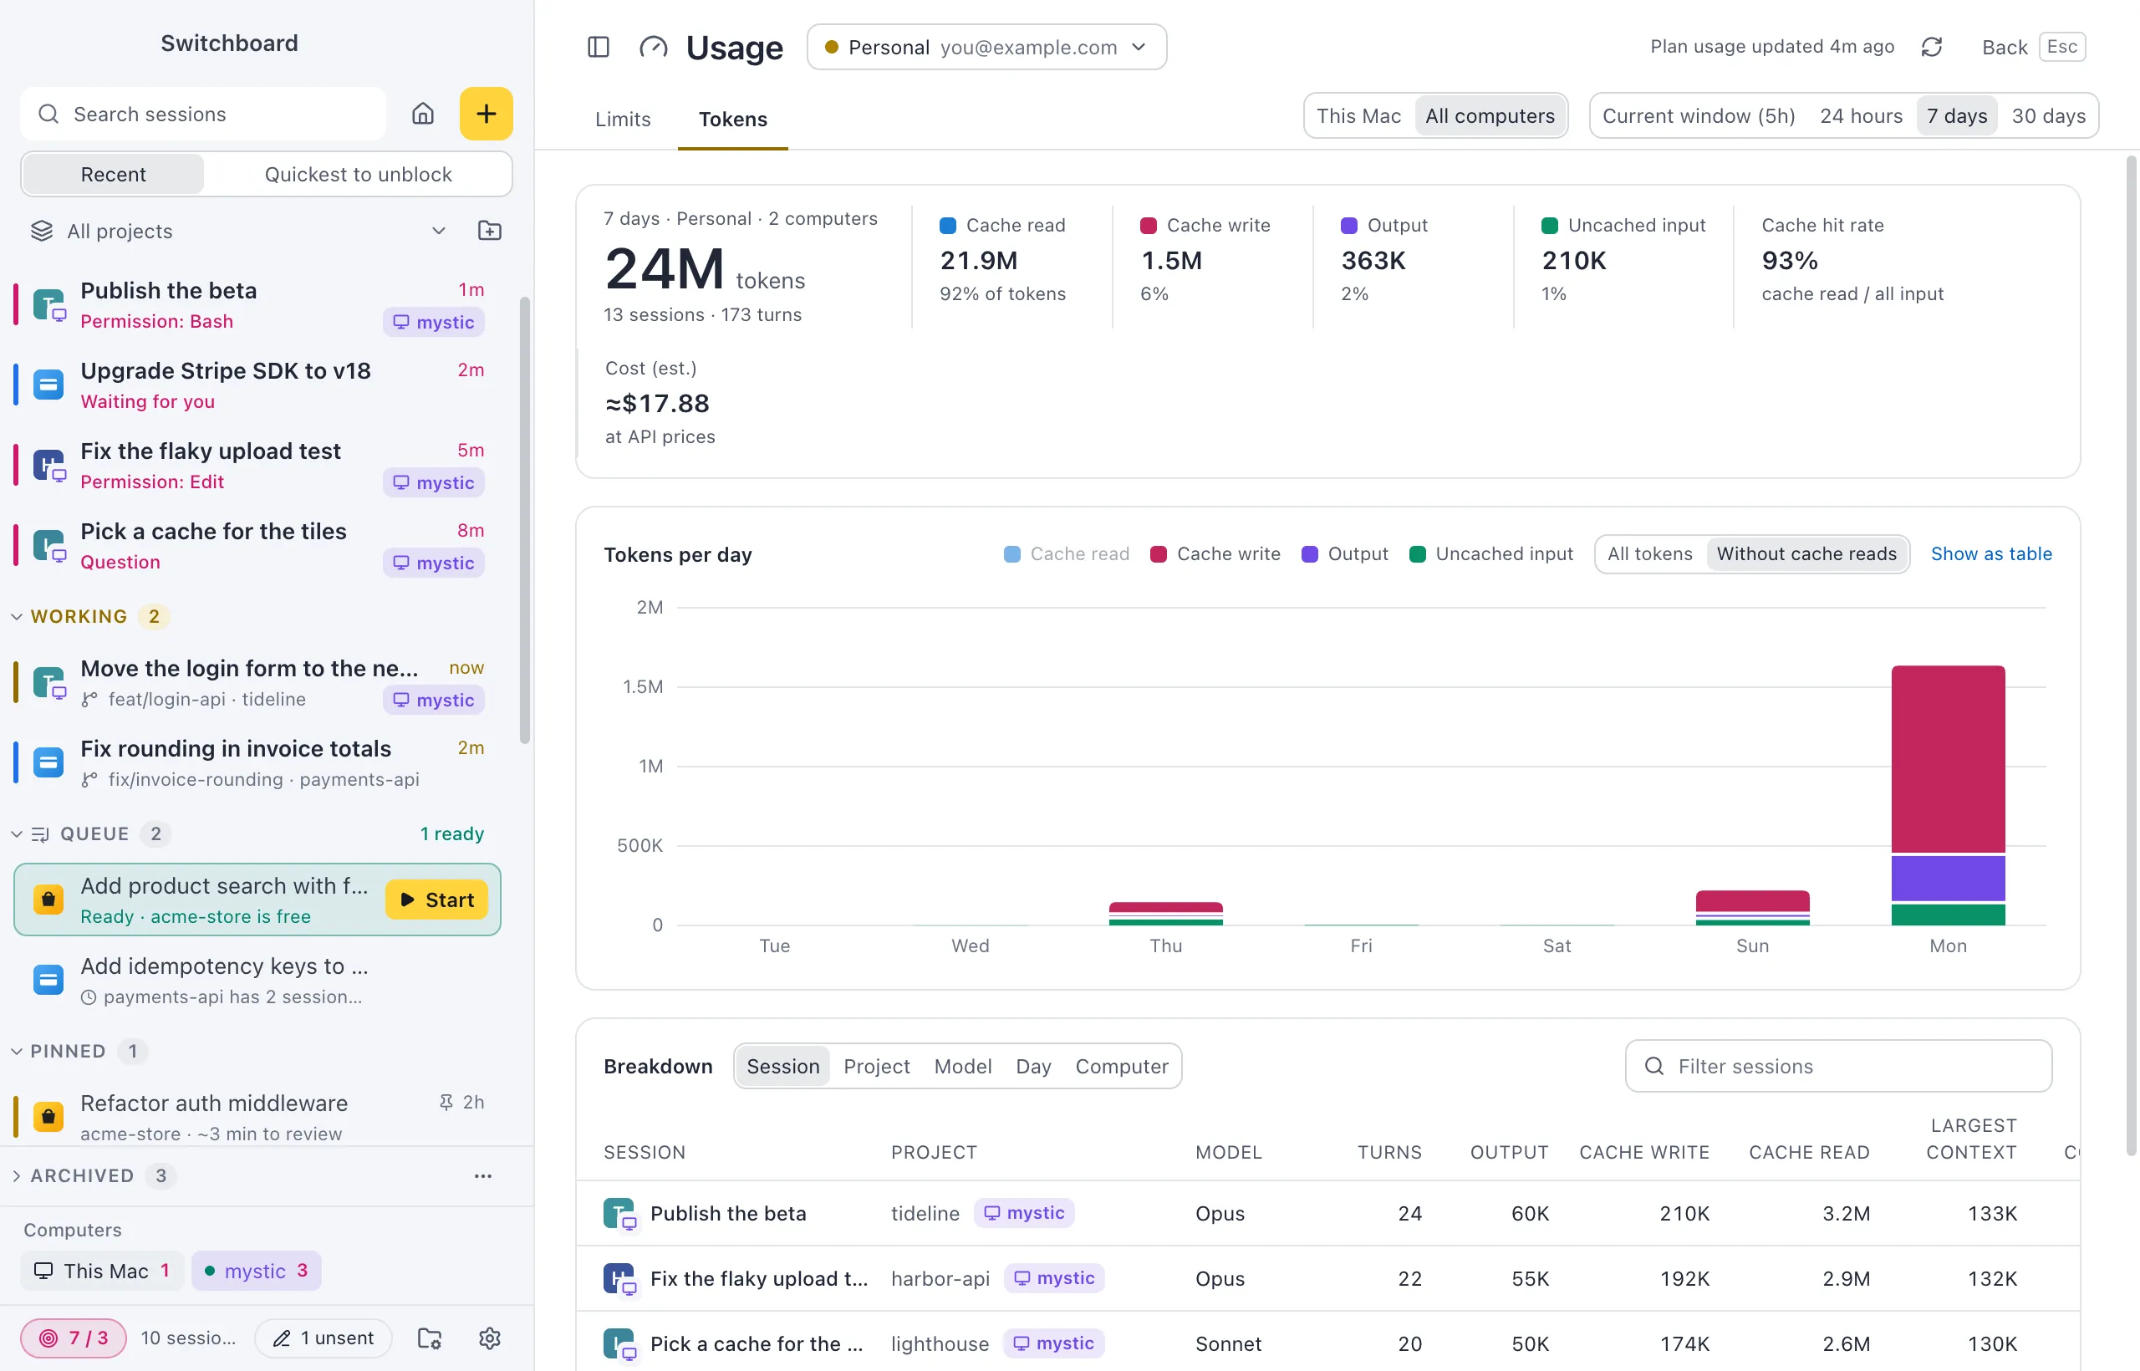2140x1371 pixels.
Task: Click the add project folder icon
Action: click(x=490, y=231)
